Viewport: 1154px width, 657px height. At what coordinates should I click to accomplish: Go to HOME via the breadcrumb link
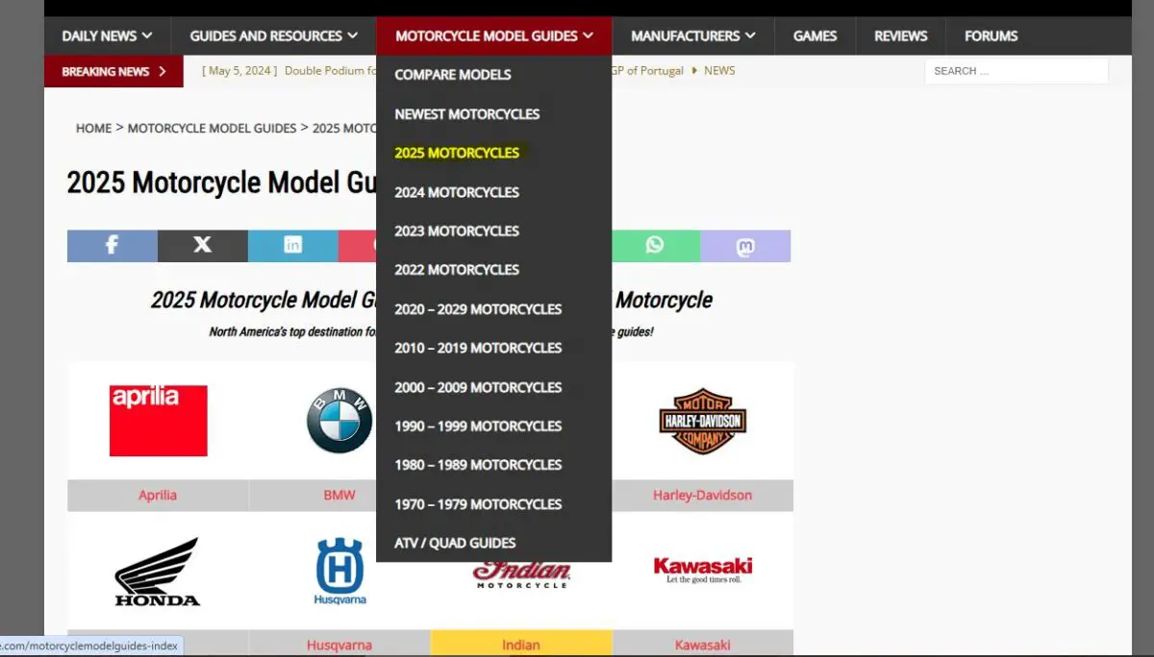tap(93, 128)
